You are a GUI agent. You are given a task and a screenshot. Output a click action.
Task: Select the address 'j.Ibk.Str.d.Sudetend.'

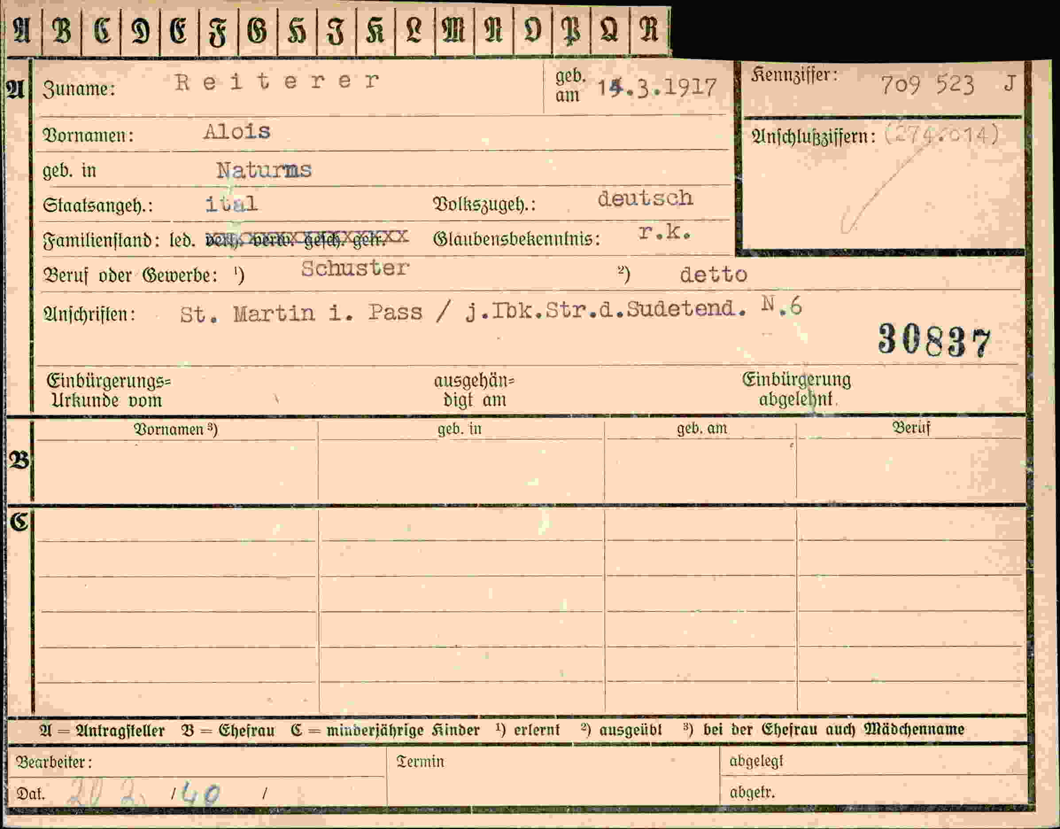coord(606,310)
